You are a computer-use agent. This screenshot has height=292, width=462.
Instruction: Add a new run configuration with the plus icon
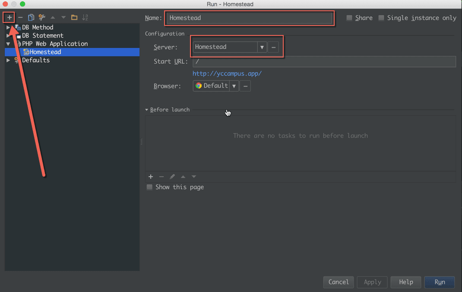(9, 17)
